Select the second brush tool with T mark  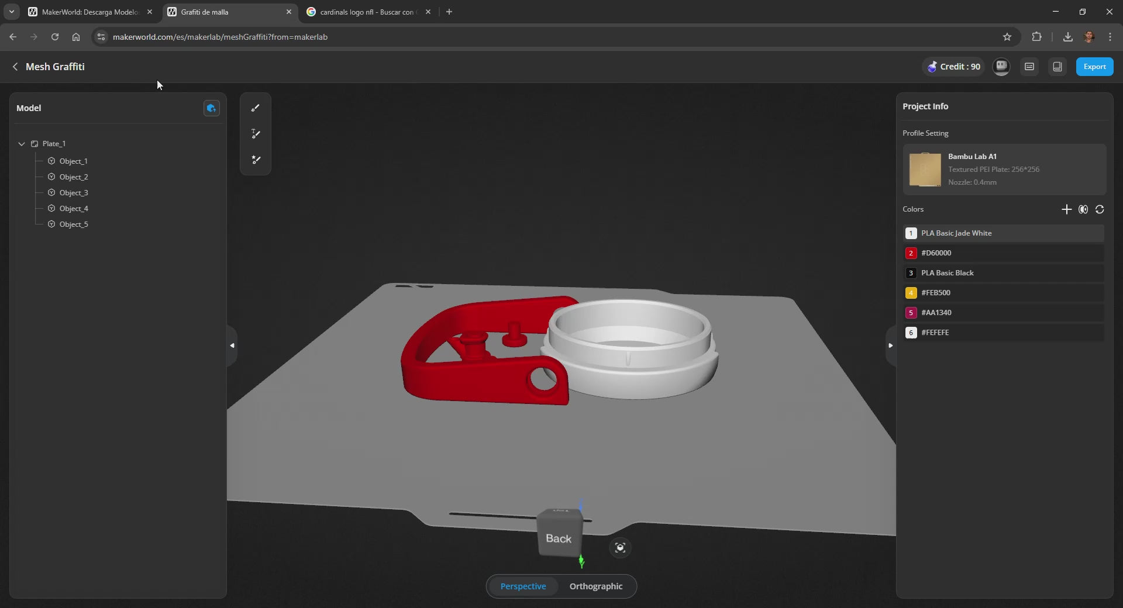coord(256,134)
